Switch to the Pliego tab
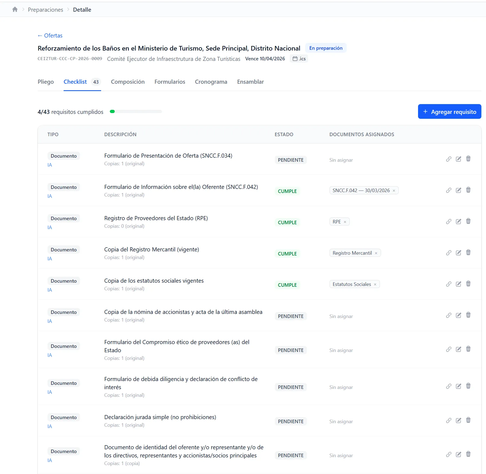 (x=46, y=82)
